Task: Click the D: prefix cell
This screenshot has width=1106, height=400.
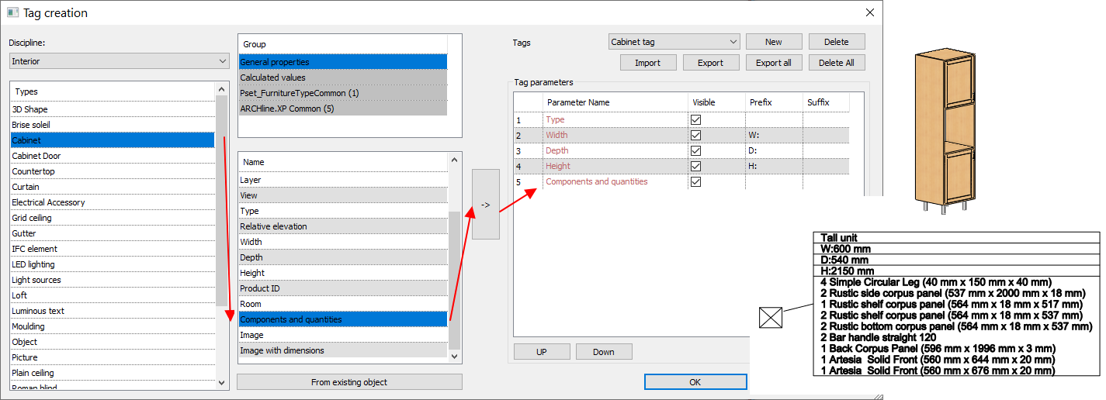Action: (774, 150)
